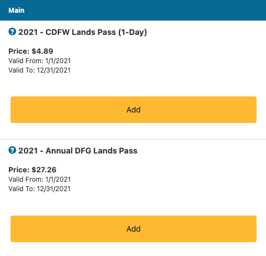Click the word Main in blue bar
The height and width of the screenshot is (256, 266).
coord(16,11)
